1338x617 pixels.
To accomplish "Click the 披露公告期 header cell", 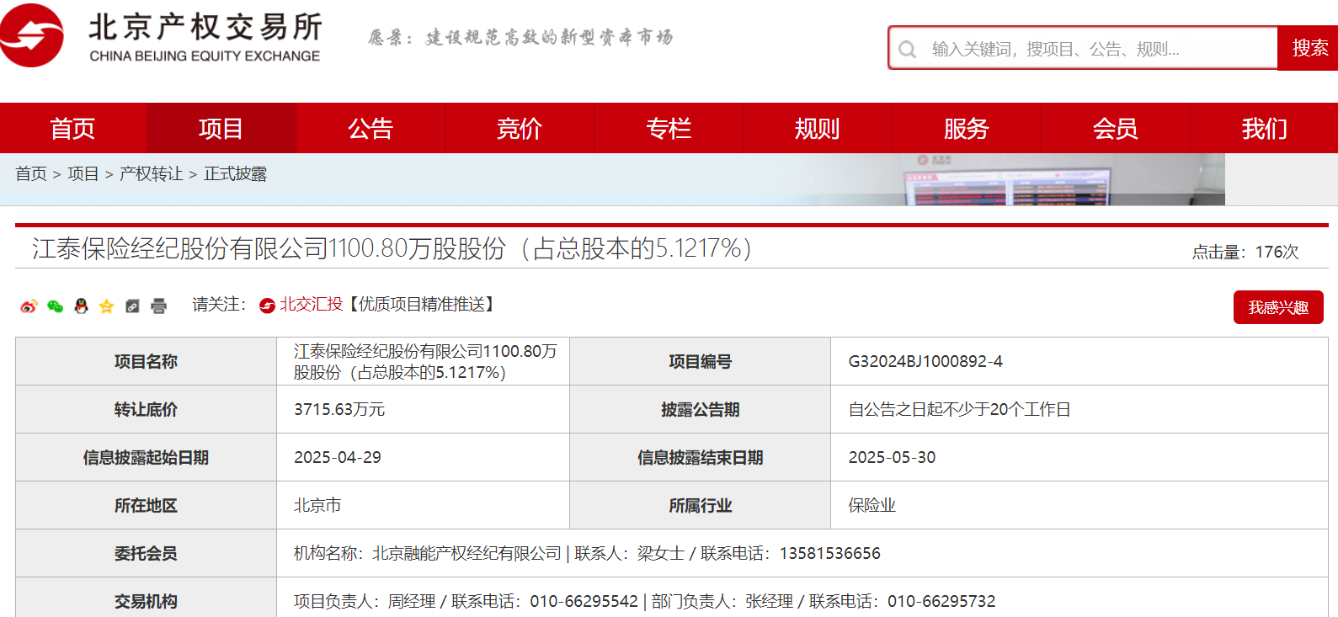I will click(x=700, y=409).
